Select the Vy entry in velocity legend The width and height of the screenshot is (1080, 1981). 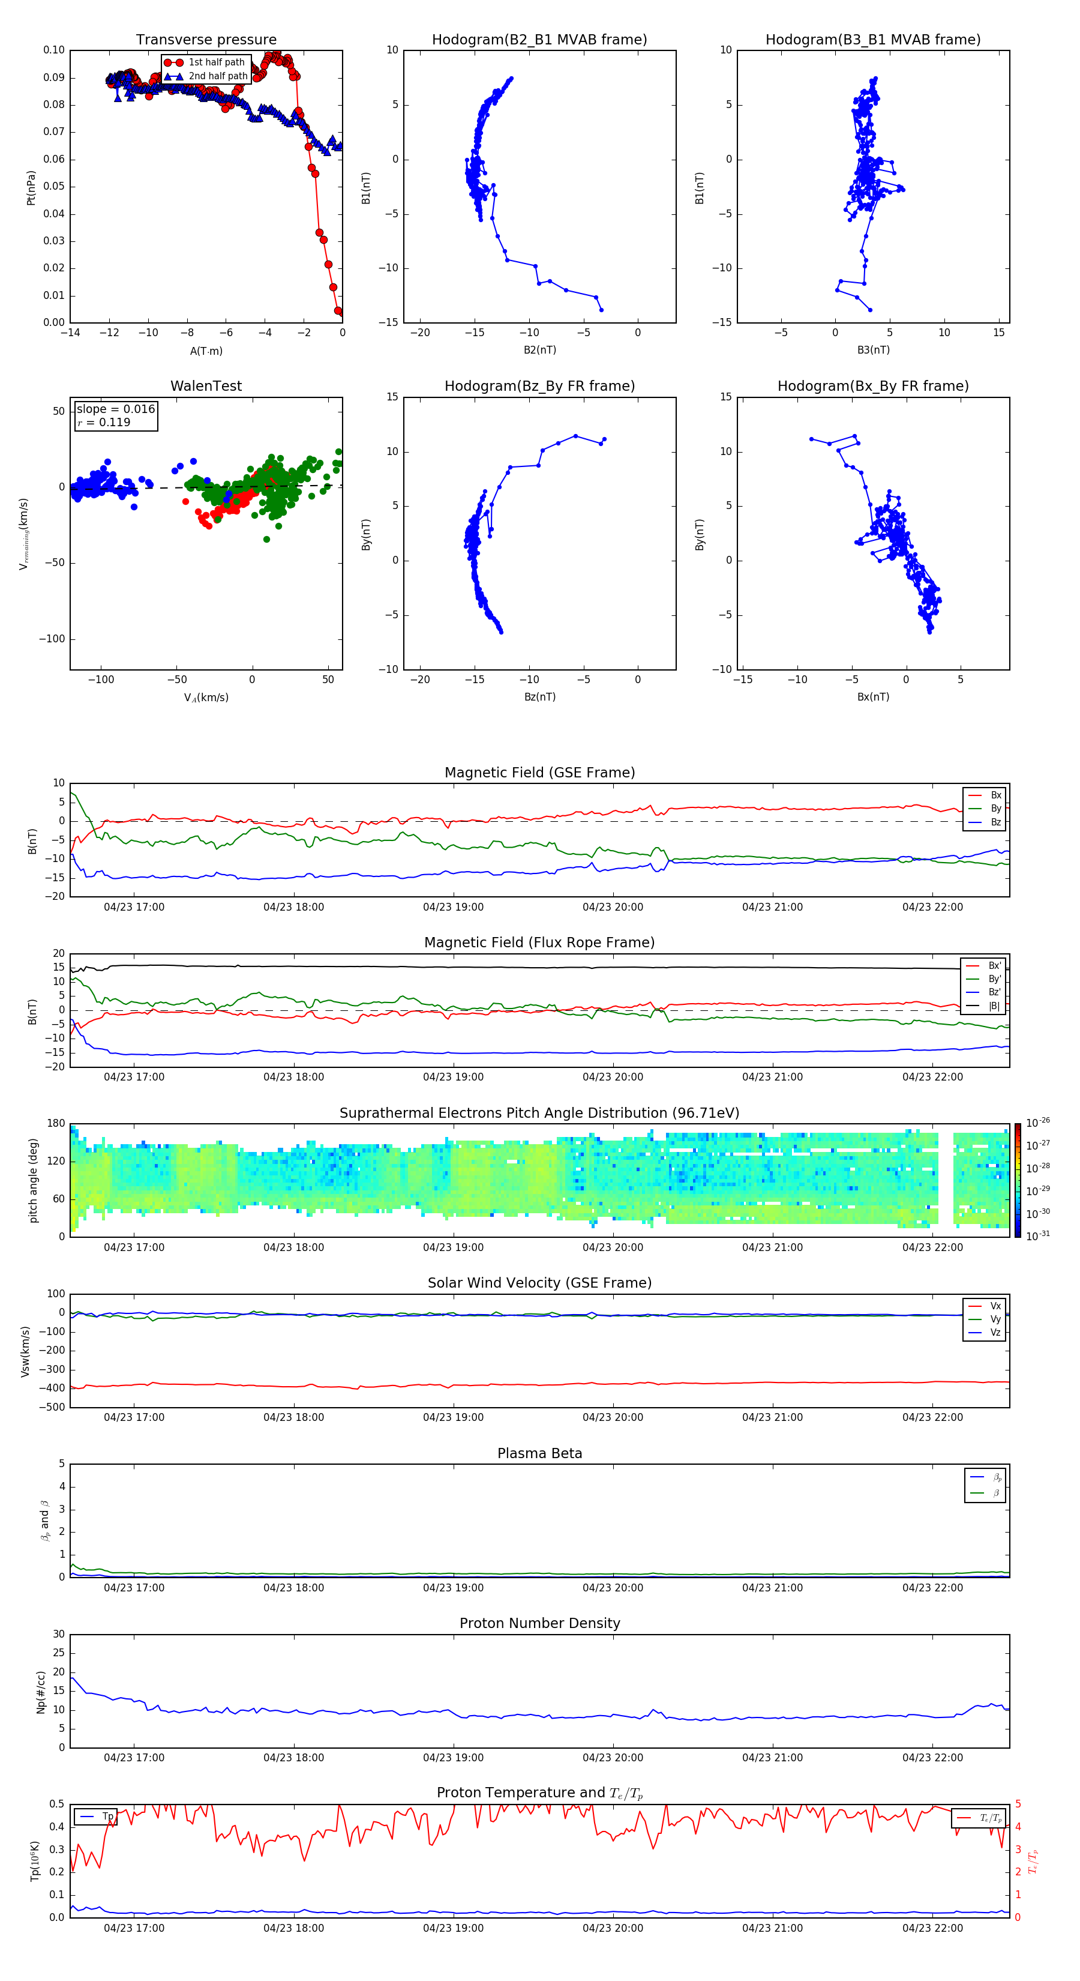coord(985,1319)
